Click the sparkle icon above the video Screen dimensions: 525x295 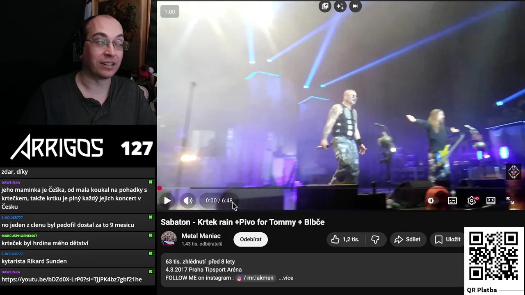coord(340,6)
